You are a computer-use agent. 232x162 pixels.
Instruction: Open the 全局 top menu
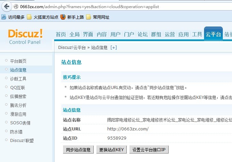pyautogui.click(x=74, y=34)
